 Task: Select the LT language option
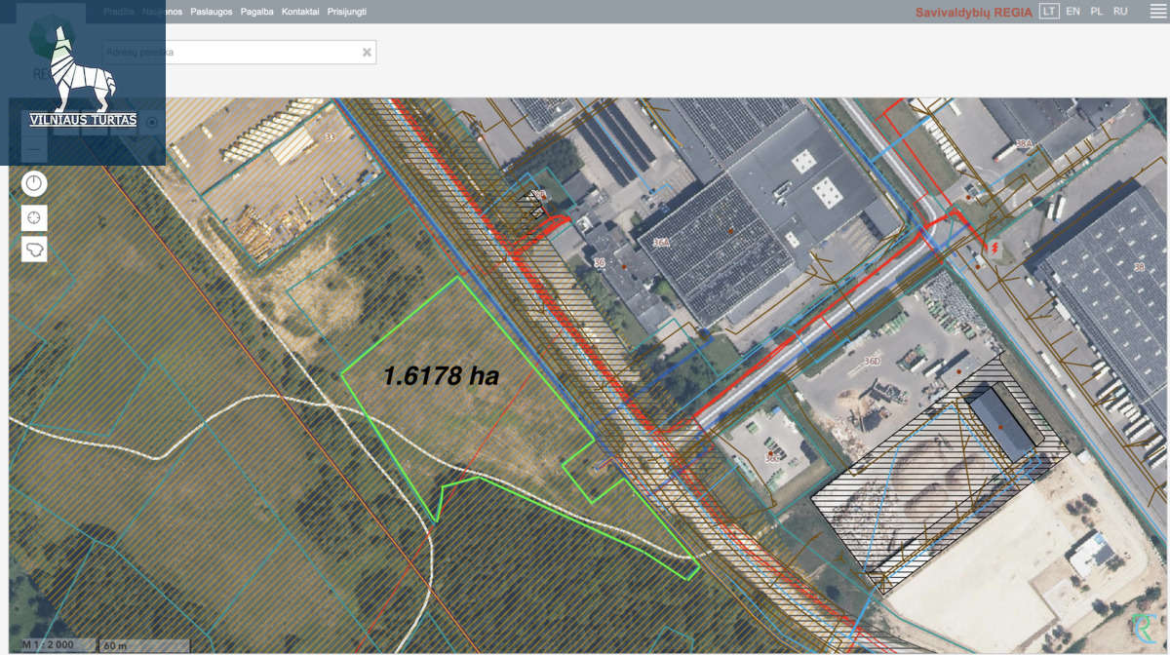click(1049, 12)
